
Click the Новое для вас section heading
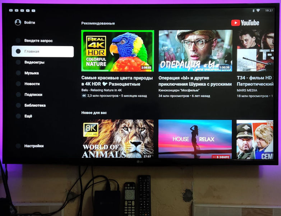tap(94, 113)
